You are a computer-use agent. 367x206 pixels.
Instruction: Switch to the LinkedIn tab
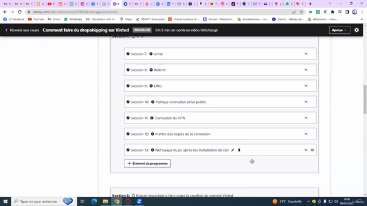point(170,4)
